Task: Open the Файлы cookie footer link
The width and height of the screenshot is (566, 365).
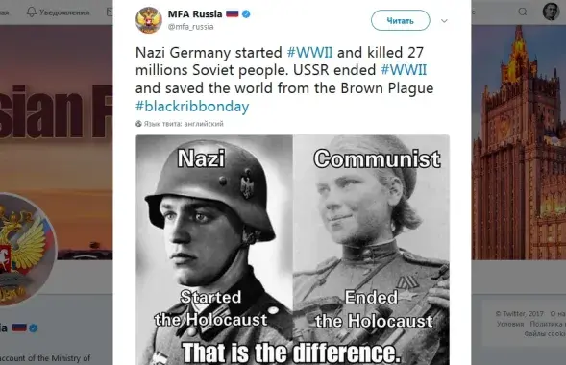Action: [545, 334]
